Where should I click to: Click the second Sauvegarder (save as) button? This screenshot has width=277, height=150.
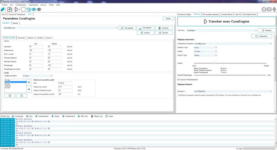tap(145, 28)
